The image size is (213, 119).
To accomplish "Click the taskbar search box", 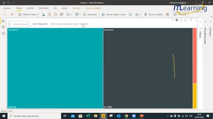I will pos(34,116).
